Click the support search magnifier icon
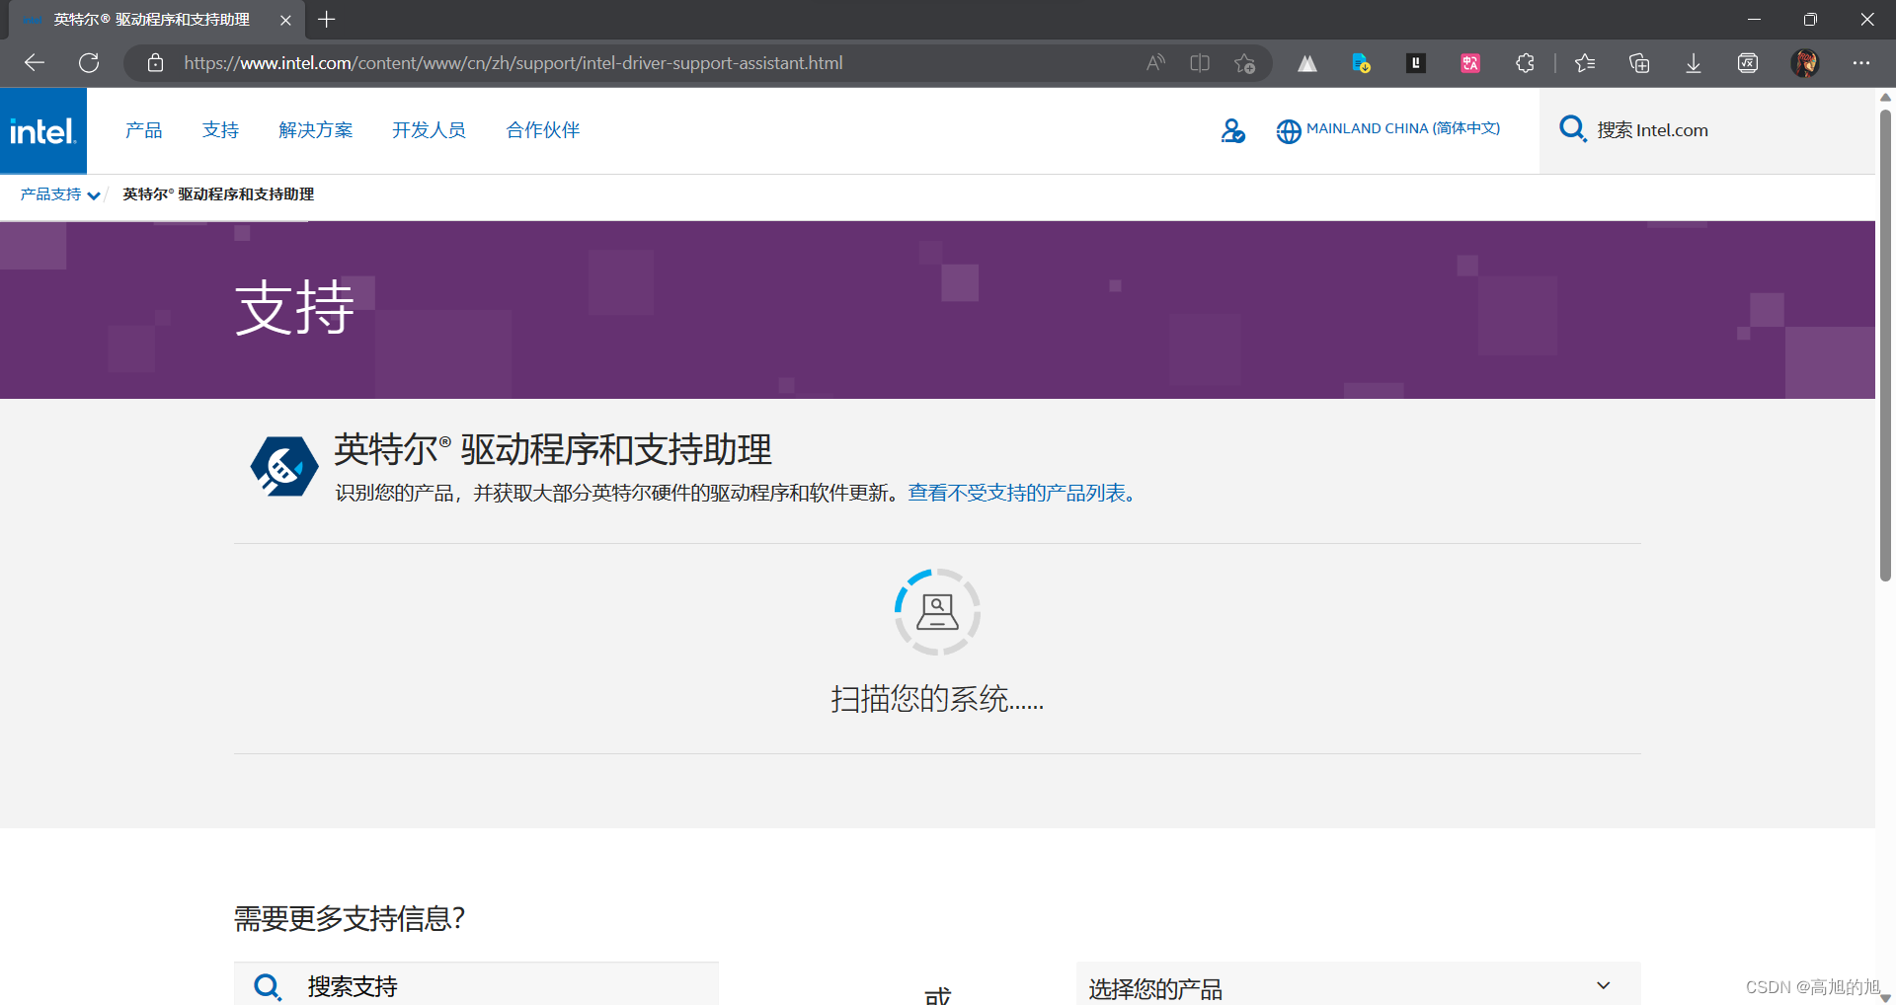 click(268, 986)
